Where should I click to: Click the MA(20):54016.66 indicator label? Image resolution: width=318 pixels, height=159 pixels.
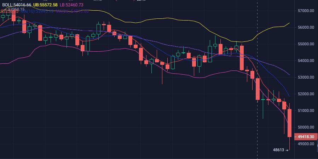pyautogui.click(x=72, y=11)
